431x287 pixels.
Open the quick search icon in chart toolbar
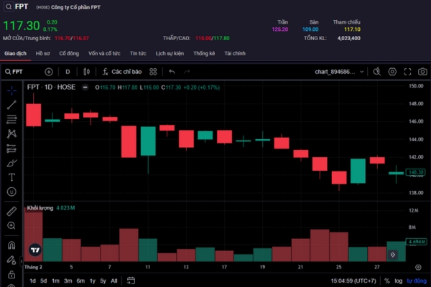[x=377, y=72]
